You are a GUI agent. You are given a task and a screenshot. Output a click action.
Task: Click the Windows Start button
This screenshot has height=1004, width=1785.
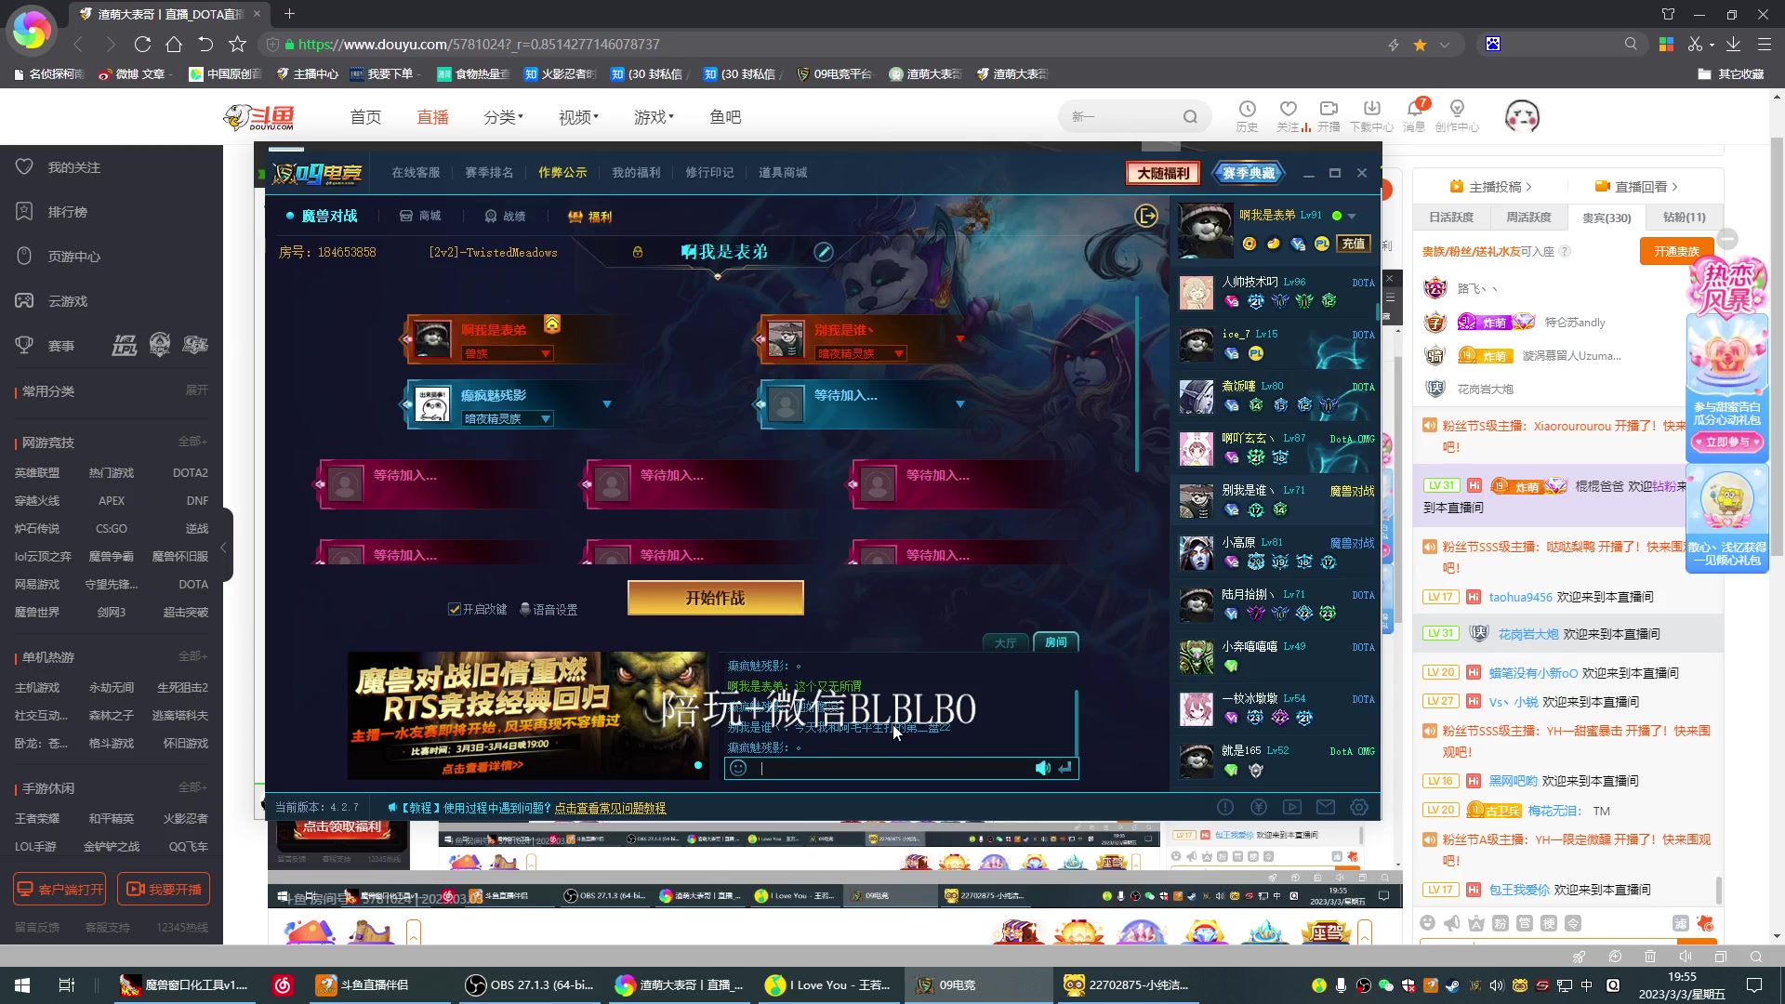[x=22, y=985]
